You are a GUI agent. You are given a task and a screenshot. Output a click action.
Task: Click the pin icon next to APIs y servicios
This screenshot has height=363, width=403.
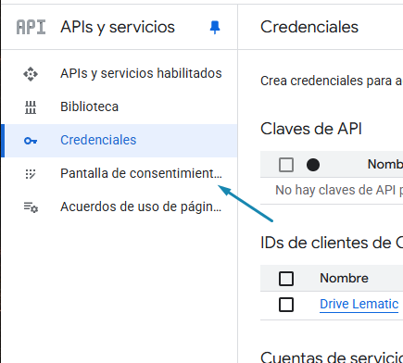point(215,28)
